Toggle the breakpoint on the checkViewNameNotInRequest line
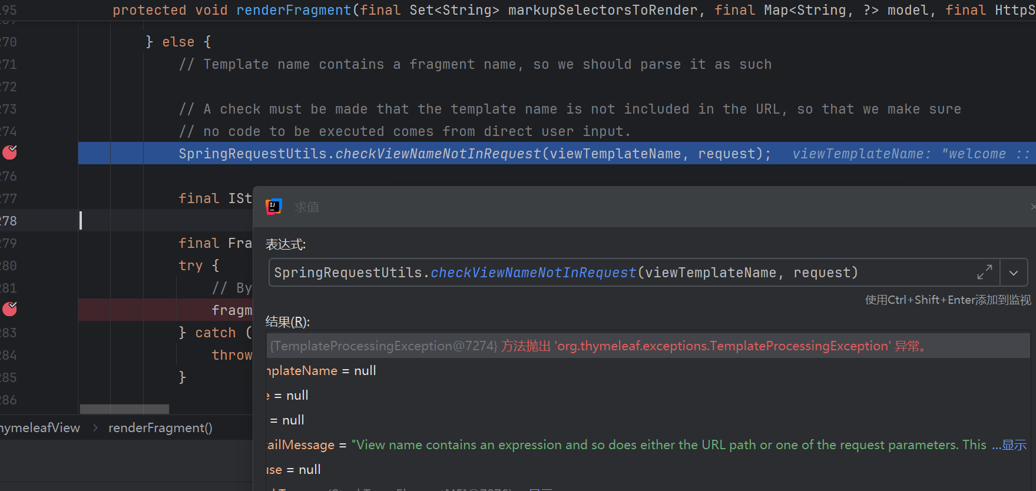This screenshot has height=491, width=1036. (x=9, y=153)
